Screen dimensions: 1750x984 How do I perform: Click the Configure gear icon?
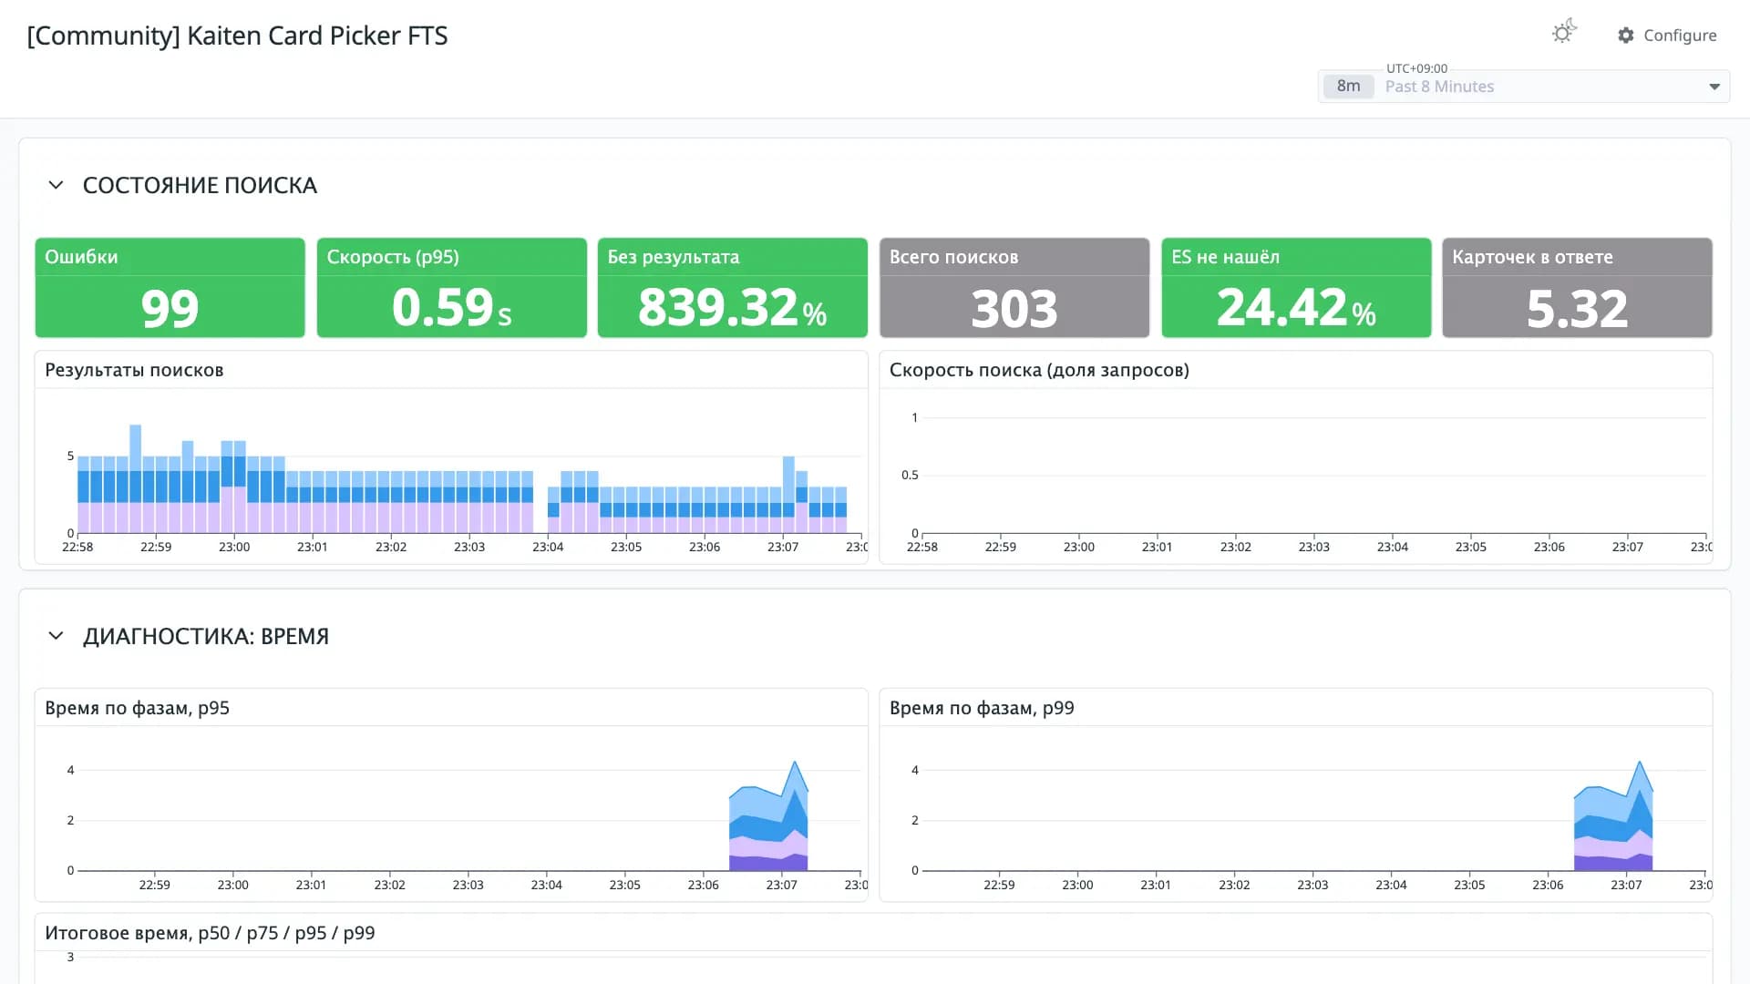(1626, 36)
